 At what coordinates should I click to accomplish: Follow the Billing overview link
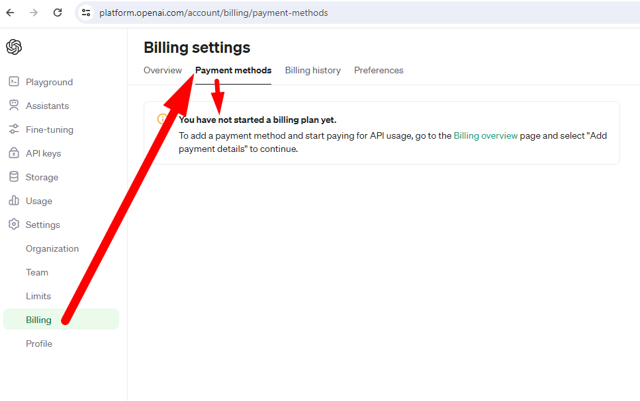click(486, 135)
